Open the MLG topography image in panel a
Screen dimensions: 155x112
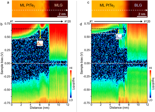(x=40, y=9)
